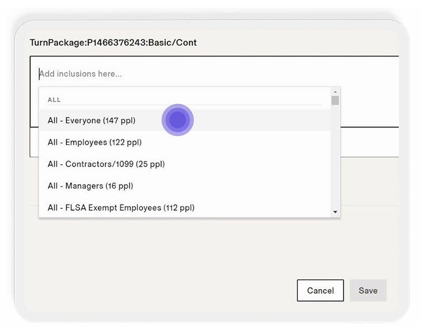
Task: Click blank dialog area left of Cancel
Action: tap(158, 290)
